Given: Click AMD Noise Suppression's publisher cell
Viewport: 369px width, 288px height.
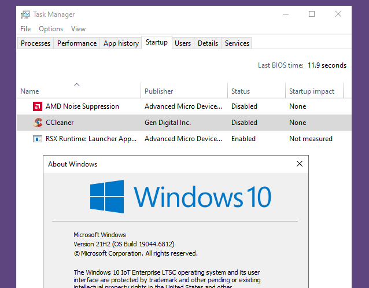Looking at the screenshot, I should pyautogui.click(x=183, y=106).
